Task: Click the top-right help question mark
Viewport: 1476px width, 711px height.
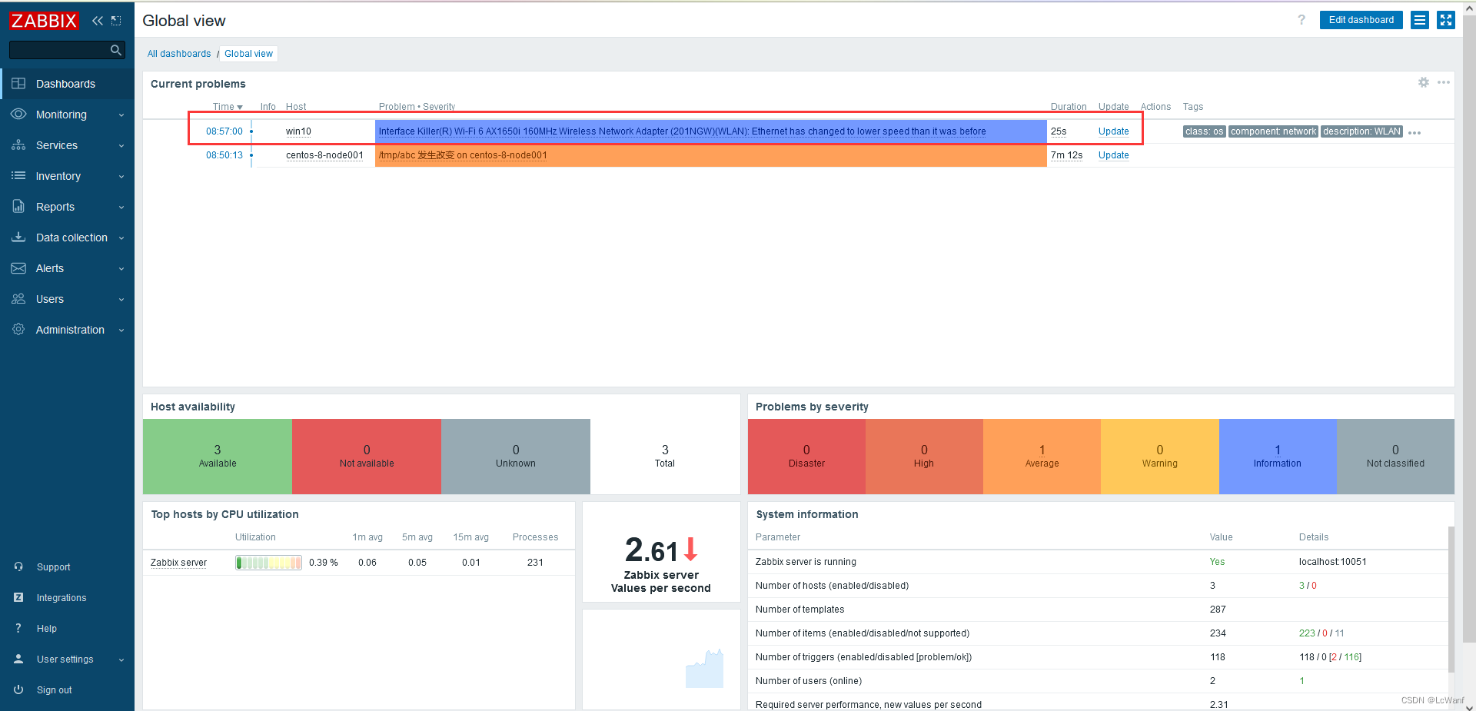Action: tap(1301, 20)
